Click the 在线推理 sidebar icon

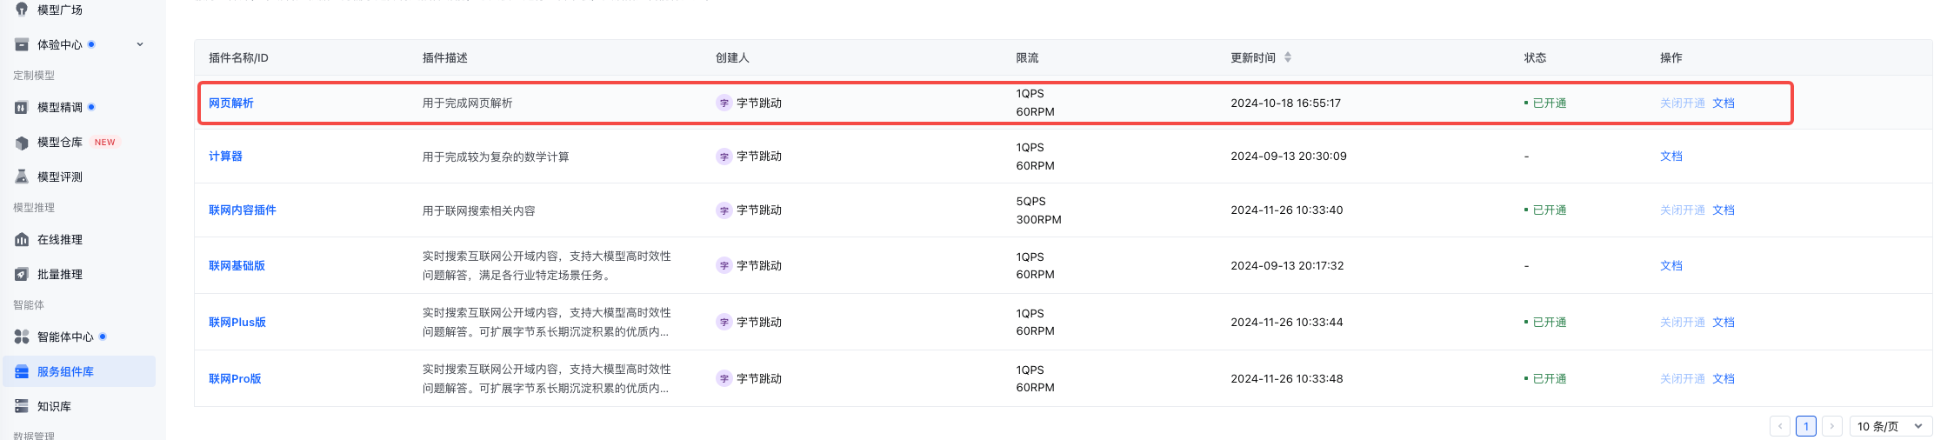[22, 240]
